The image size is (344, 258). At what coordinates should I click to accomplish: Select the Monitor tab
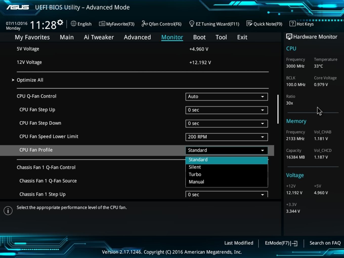pos(172,37)
